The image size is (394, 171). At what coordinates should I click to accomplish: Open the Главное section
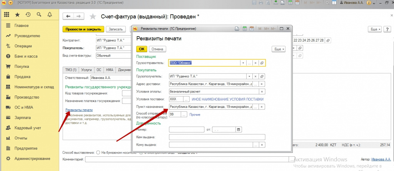pos(22,26)
